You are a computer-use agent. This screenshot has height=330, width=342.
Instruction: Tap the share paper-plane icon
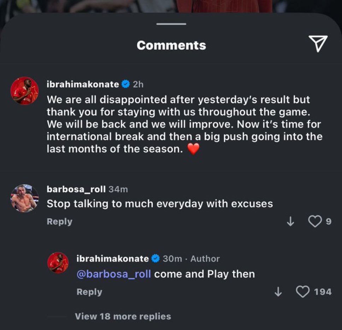pos(318,43)
